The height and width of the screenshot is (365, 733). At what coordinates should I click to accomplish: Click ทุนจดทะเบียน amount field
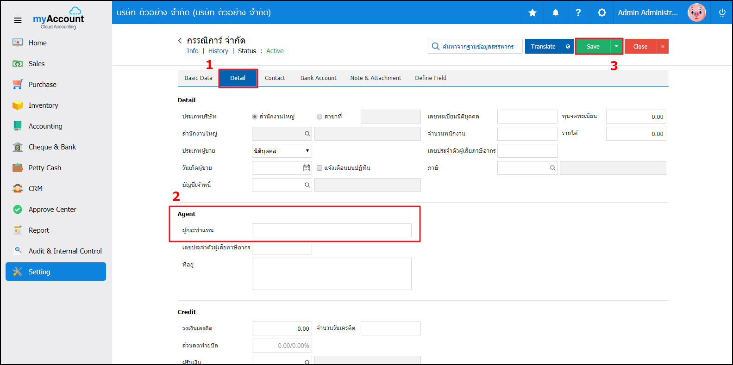point(636,117)
